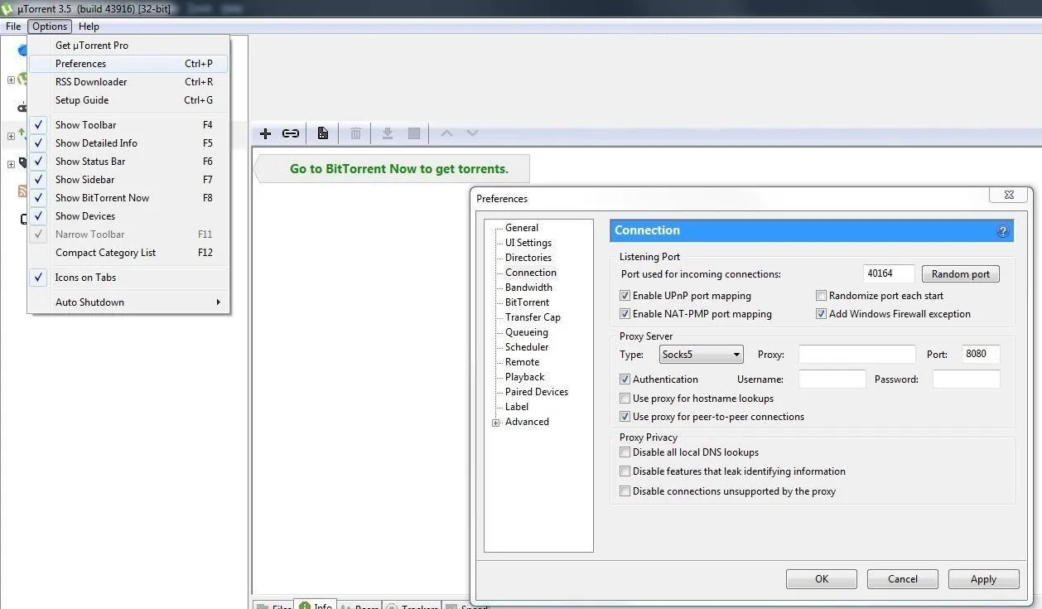Image resolution: width=1042 pixels, height=609 pixels.
Task: Open the File menu
Action: [x=13, y=27]
